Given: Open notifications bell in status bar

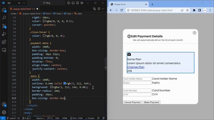Looking at the screenshot, I should click(x=103, y=118).
